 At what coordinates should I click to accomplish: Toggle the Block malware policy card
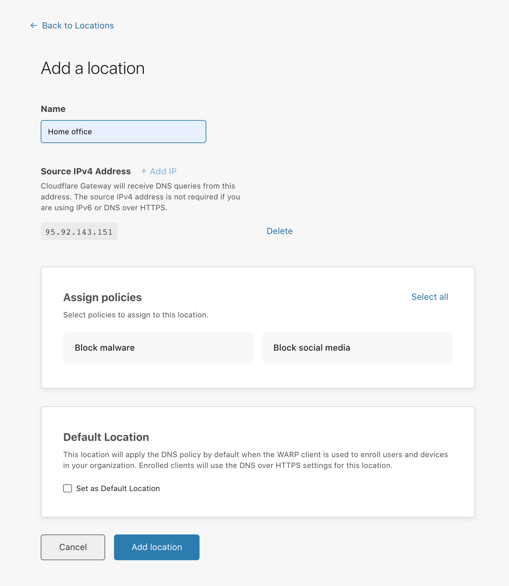(x=158, y=348)
